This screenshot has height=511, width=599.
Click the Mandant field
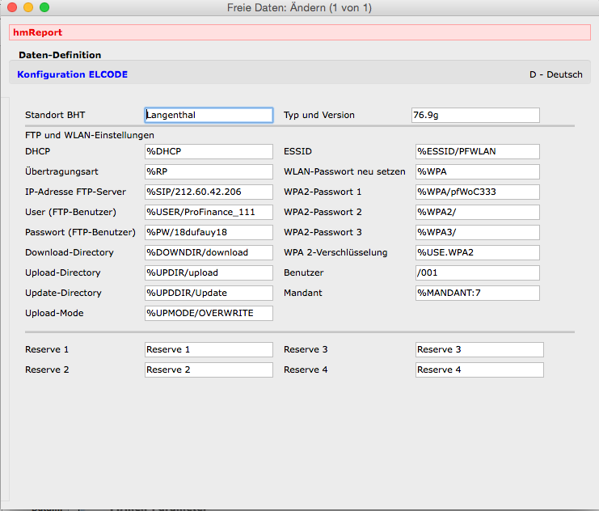tap(477, 293)
